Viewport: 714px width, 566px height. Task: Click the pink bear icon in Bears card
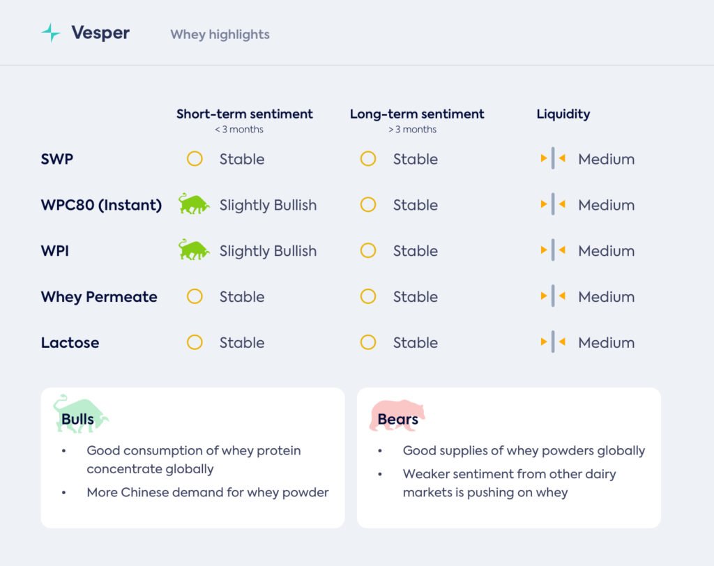coord(397,416)
